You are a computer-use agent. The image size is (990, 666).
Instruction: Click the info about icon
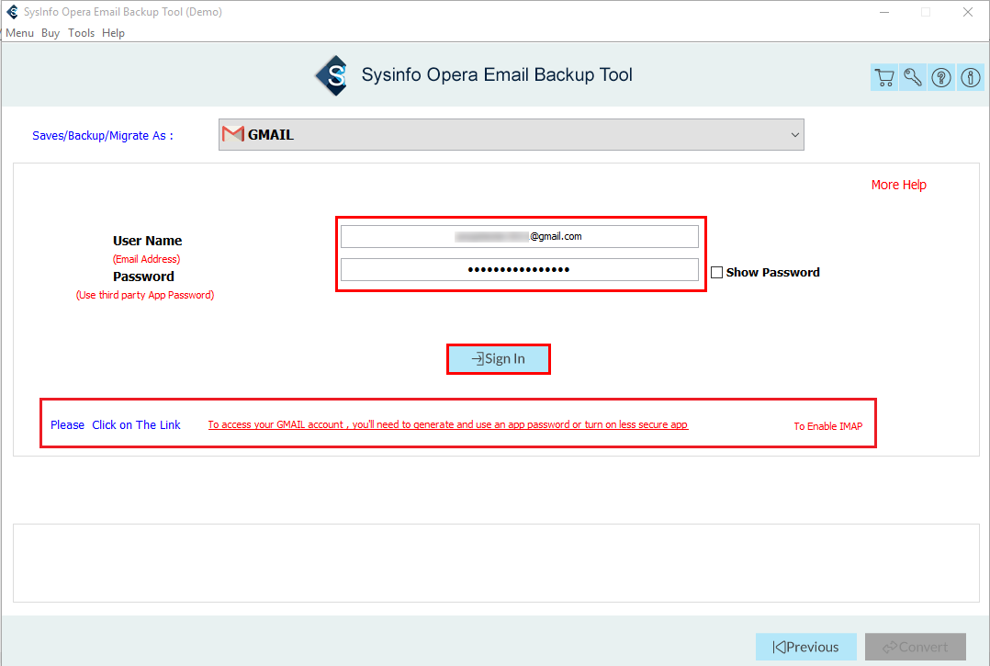[x=971, y=77]
